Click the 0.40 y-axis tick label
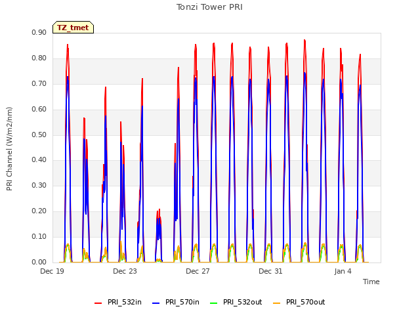This screenshot has height=315, width=420. [39, 160]
